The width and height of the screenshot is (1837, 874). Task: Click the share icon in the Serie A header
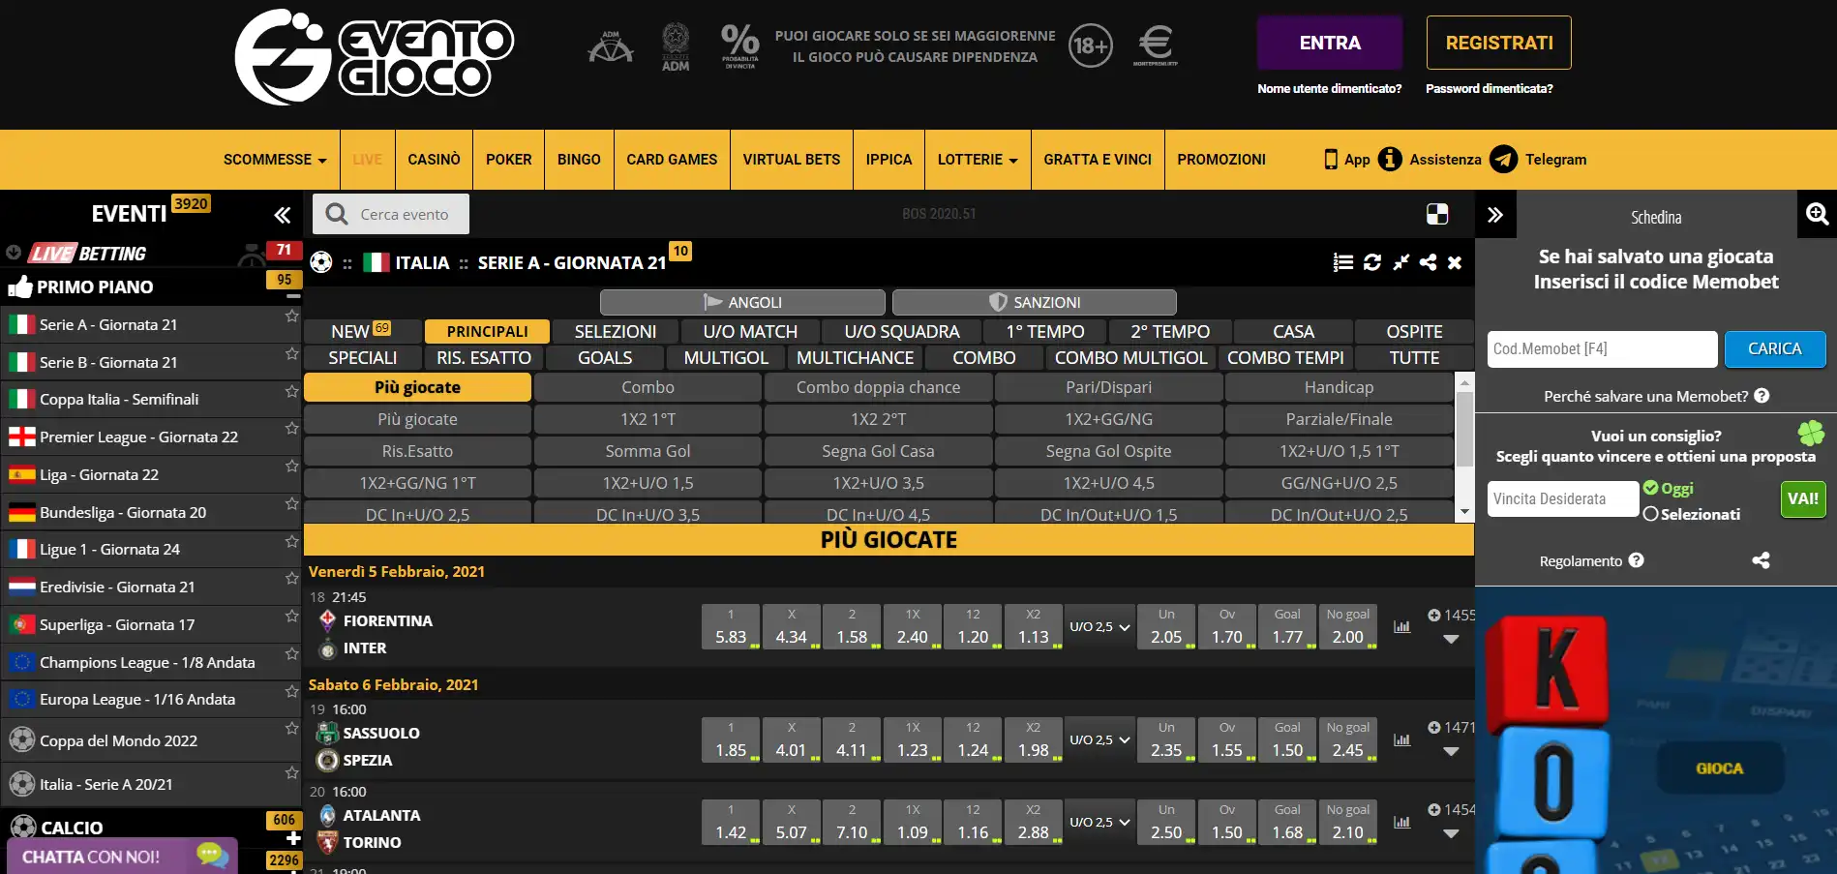coord(1428,262)
